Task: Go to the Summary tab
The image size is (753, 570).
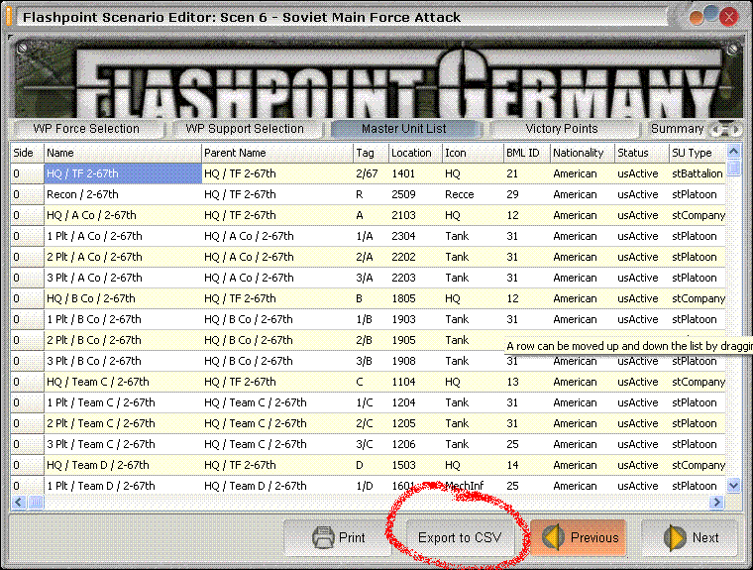Action: coord(677,129)
